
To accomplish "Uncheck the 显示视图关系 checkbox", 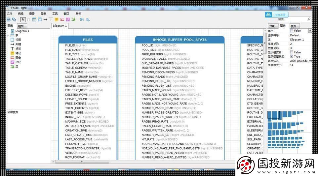I will (x=292, y=56).
